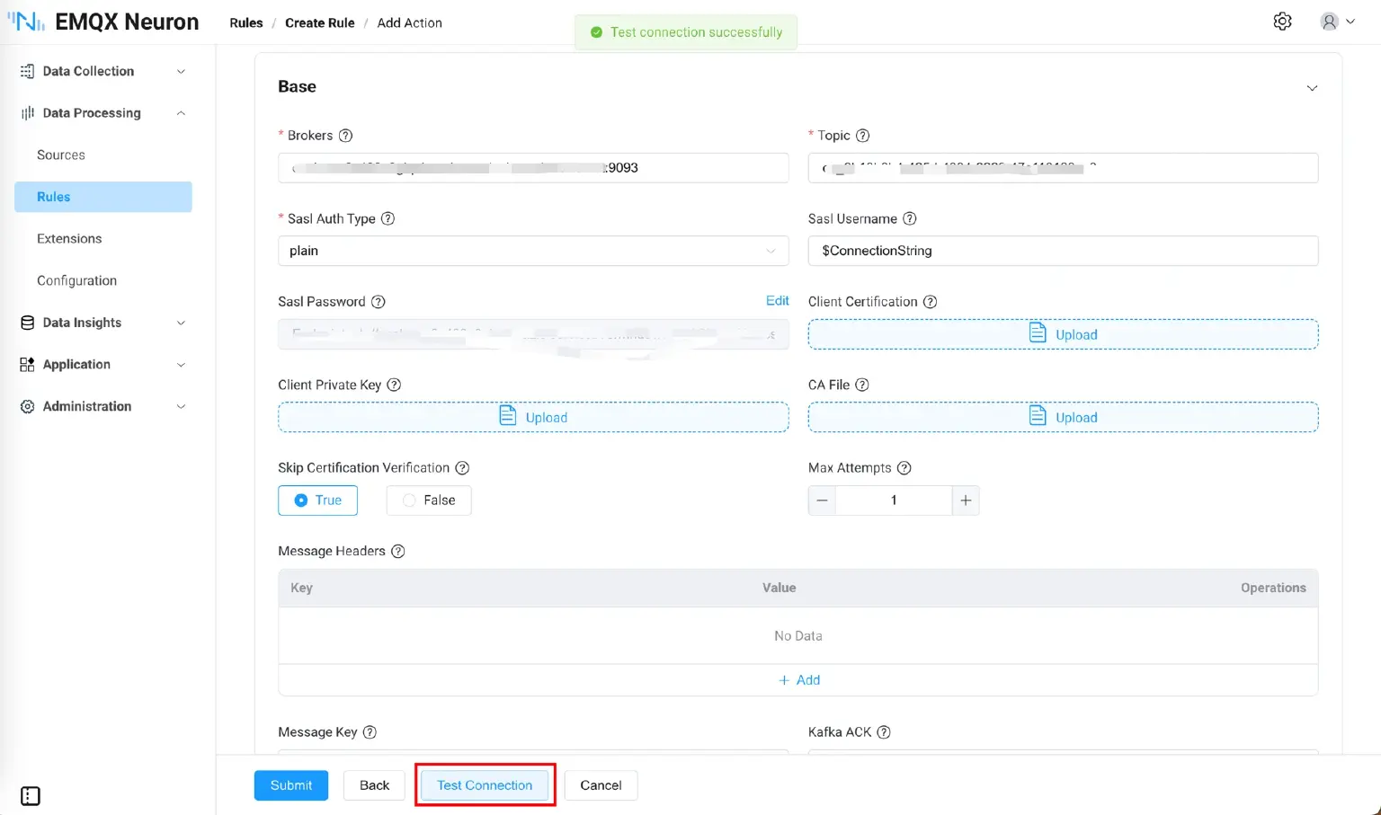Click the Brokers help question icon
Image resolution: width=1381 pixels, height=815 pixels.
[345, 136]
